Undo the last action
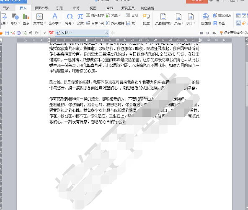 (x=31, y=33)
